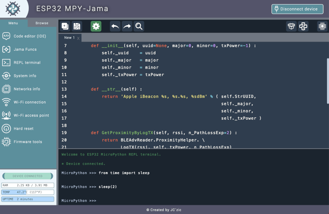Click the chip icon at toolbar right
329x214 pixels.
click(322, 26)
